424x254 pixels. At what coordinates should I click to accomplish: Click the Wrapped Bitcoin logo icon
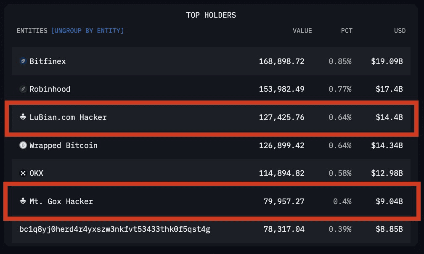[x=23, y=146]
